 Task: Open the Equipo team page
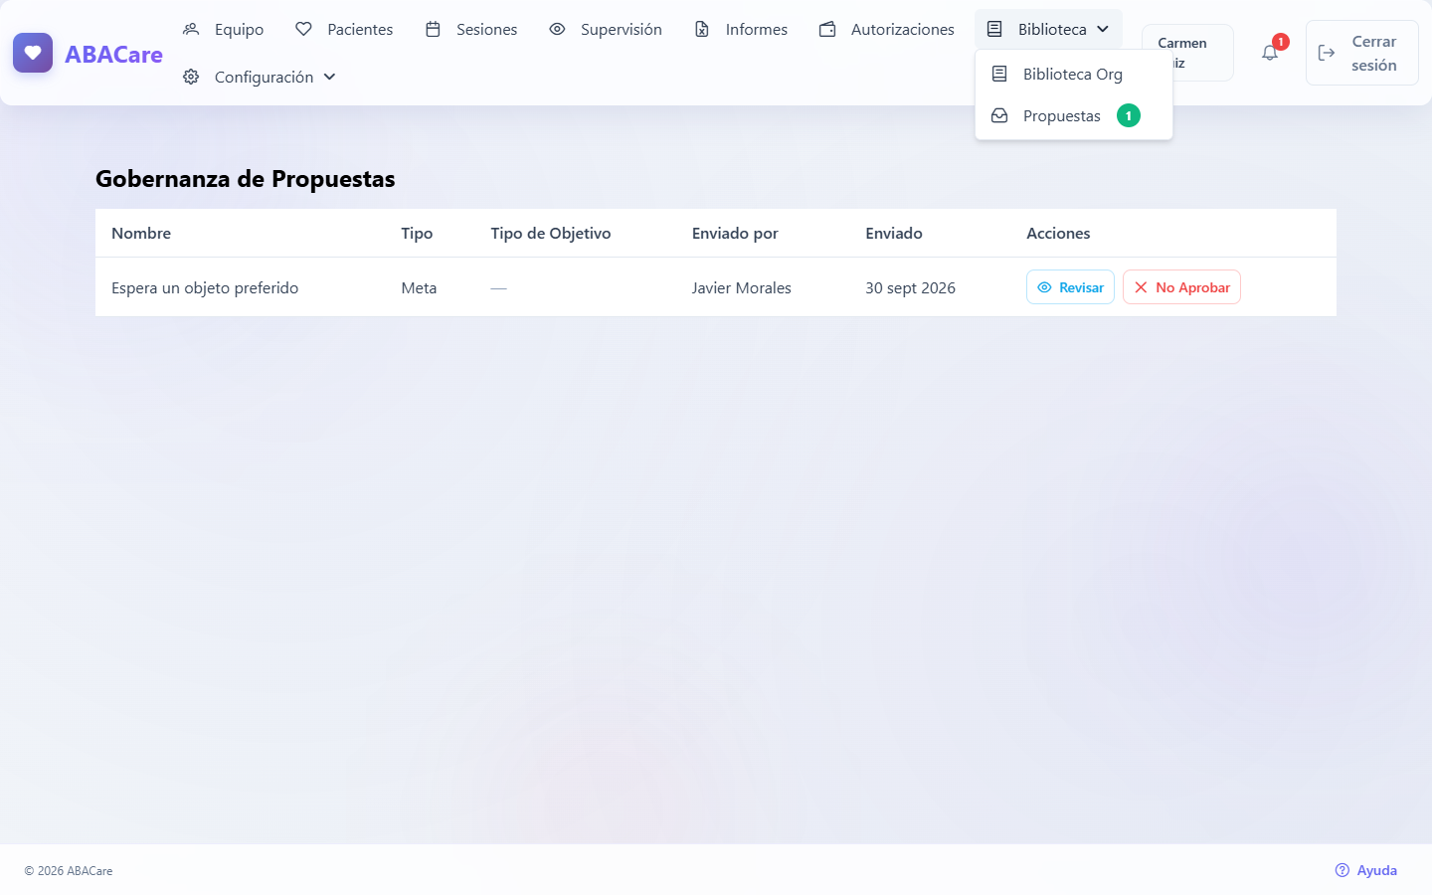click(224, 29)
